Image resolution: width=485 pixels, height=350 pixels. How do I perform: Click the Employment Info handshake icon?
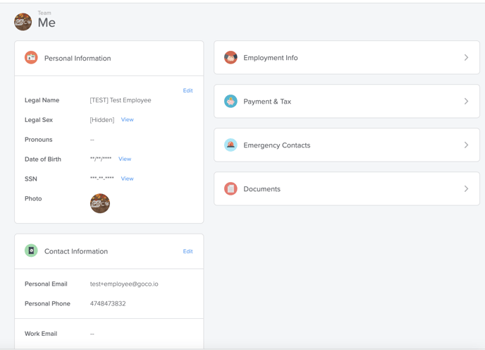click(231, 58)
